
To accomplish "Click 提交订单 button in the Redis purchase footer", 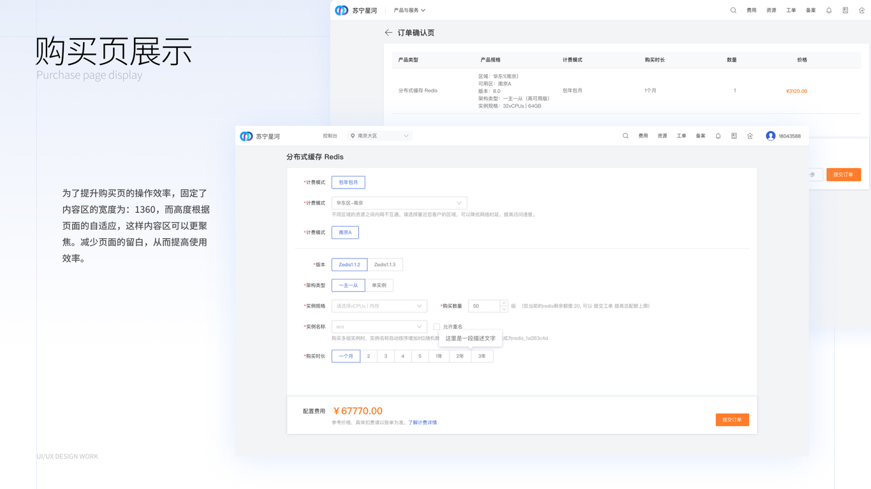I will tap(732, 420).
